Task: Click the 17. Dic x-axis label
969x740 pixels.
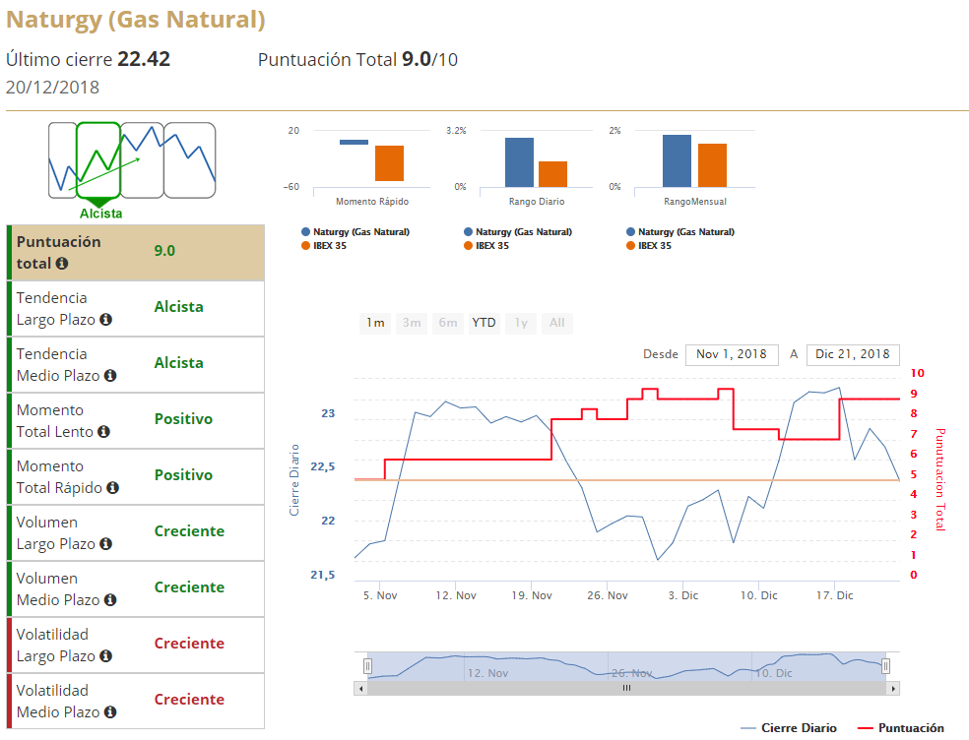Action: [834, 595]
